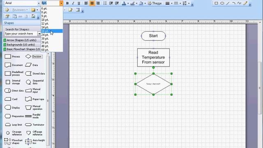Screen dimensions: 263x148
Task: Select the Preparation shape in stencil
Action: click(14, 116)
